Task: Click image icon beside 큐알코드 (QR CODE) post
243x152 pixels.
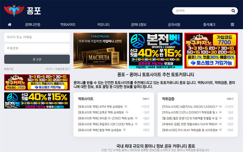Action: (x=136, y=124)
